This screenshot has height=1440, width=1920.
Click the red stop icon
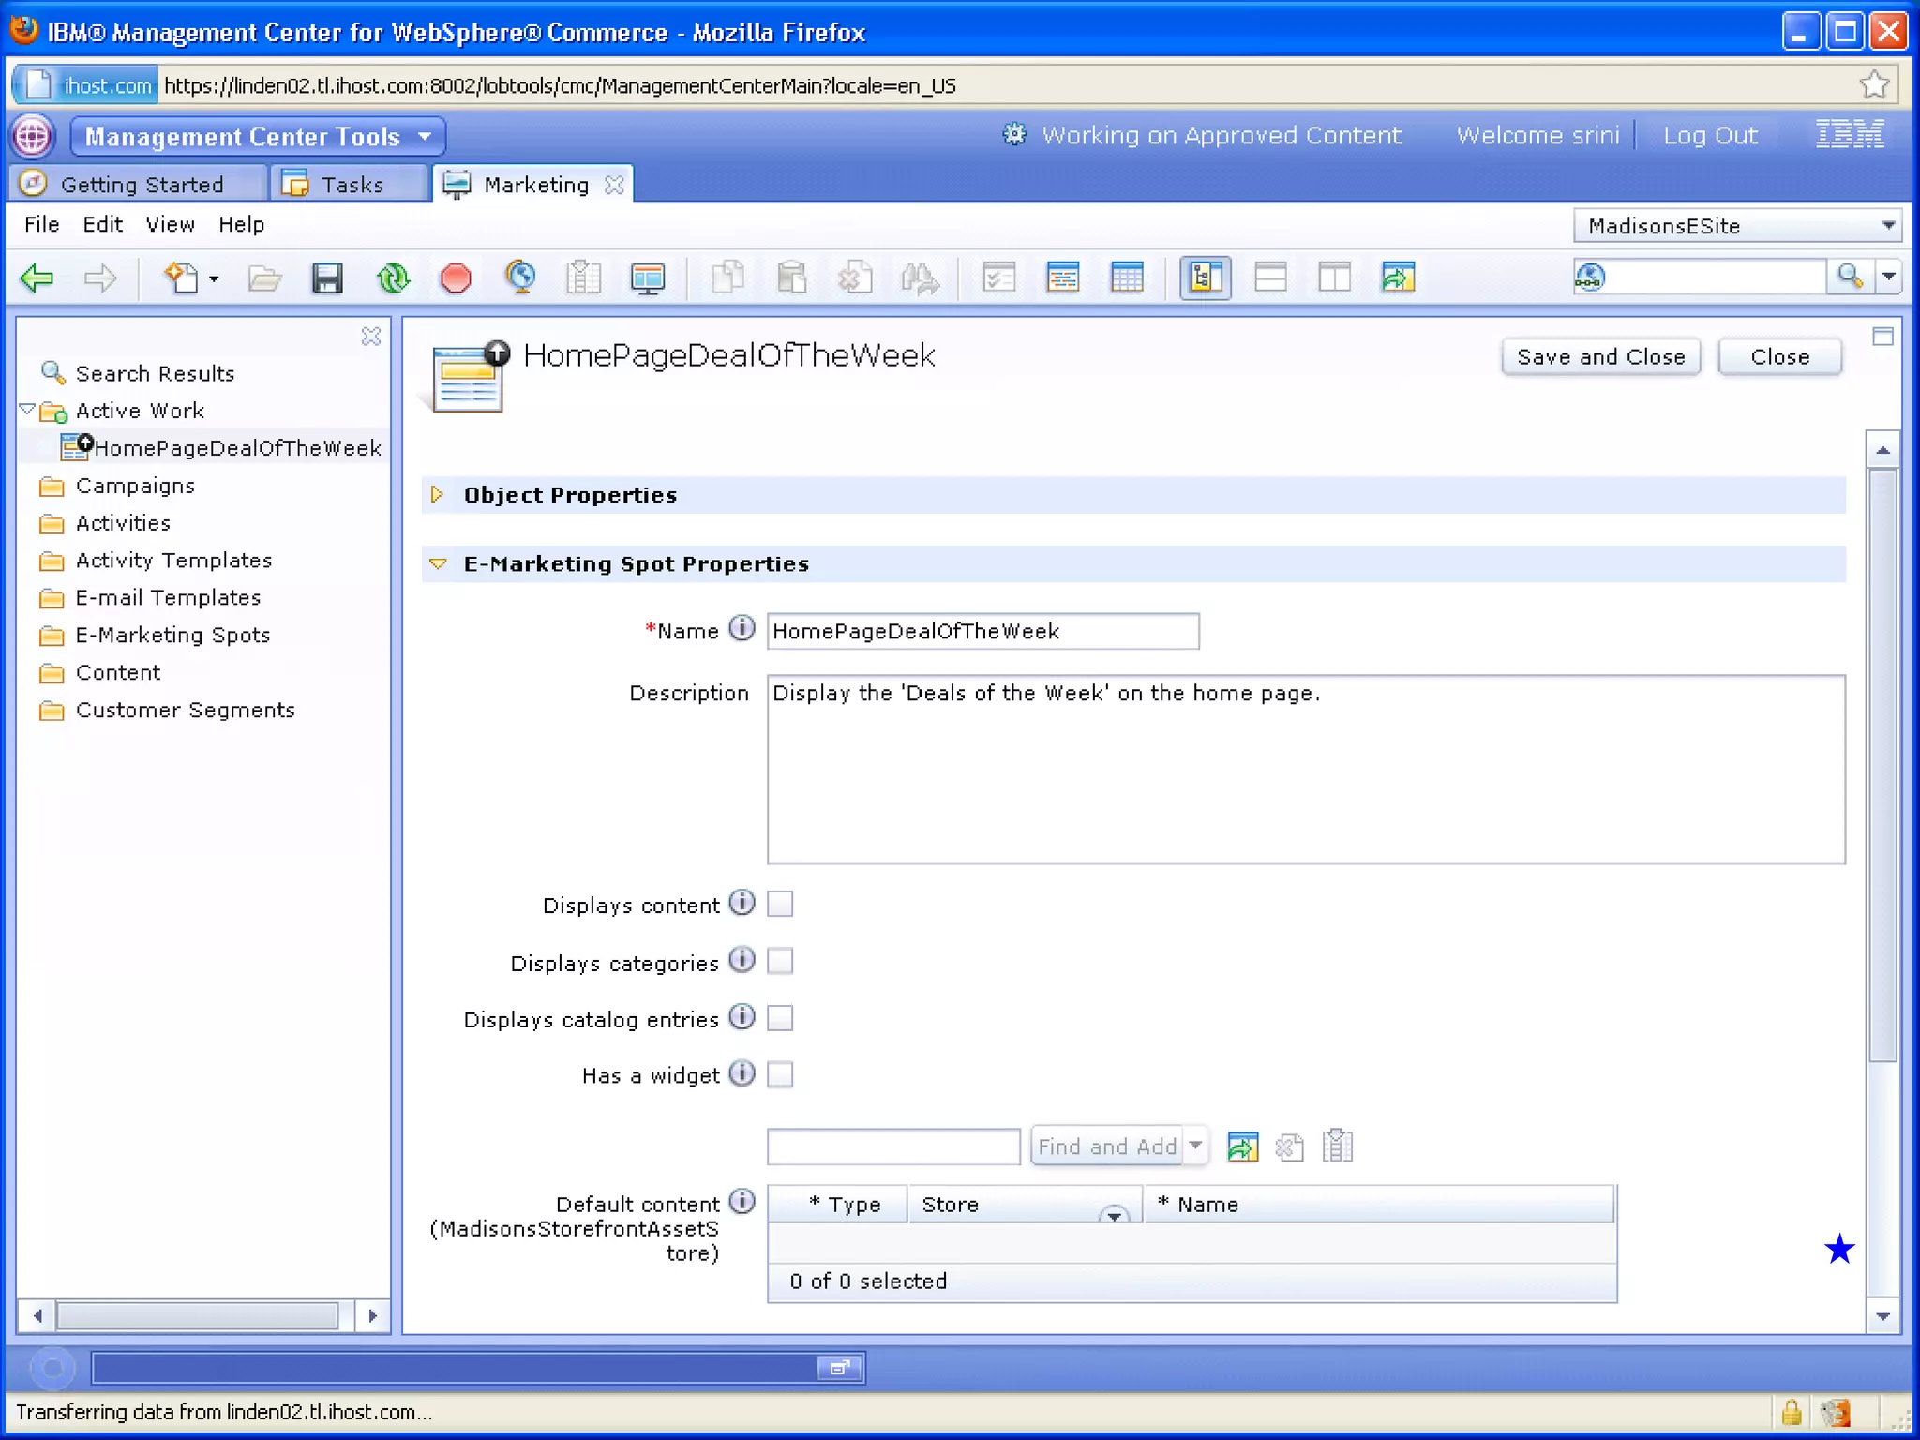(456, 278)
